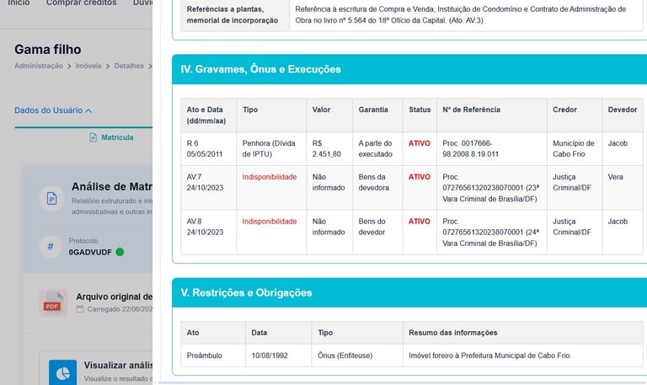The image size is (647, 385).
Task: Click Indisponibilidade in AV.7 row
Action: point(270,177)
